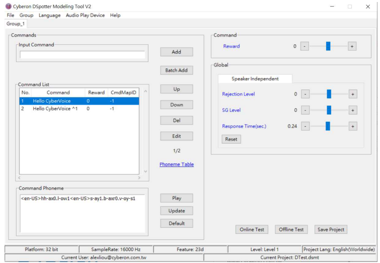Click the Edit button

177,136
